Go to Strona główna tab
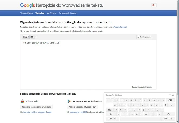Image resolution: width=179 pixels, height=123 pixels. click(26, 13)
